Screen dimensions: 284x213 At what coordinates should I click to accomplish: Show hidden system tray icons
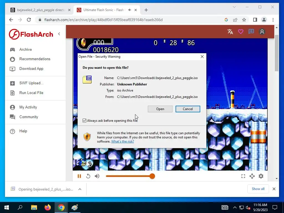tap(235, 207)
